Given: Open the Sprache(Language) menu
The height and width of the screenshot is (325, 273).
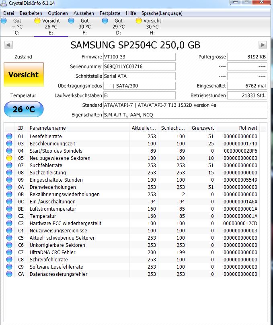Looking at the screenshot, I should click(162, 13).
